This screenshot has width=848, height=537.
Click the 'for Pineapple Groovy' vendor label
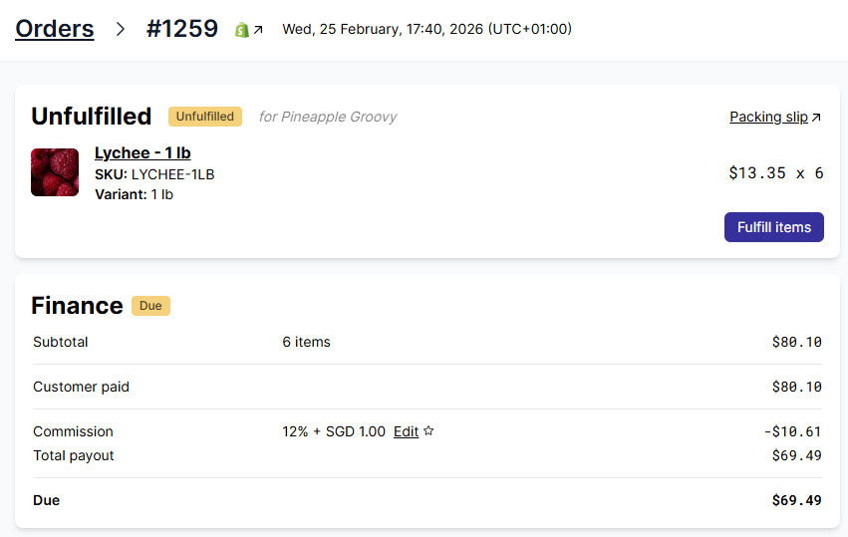tap(328, 117)
